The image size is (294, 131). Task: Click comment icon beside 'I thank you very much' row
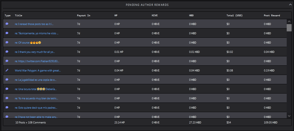click(7, 52)
